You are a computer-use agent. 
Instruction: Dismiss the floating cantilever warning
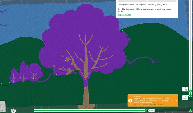pyautogui.click(x=176, y=100)
